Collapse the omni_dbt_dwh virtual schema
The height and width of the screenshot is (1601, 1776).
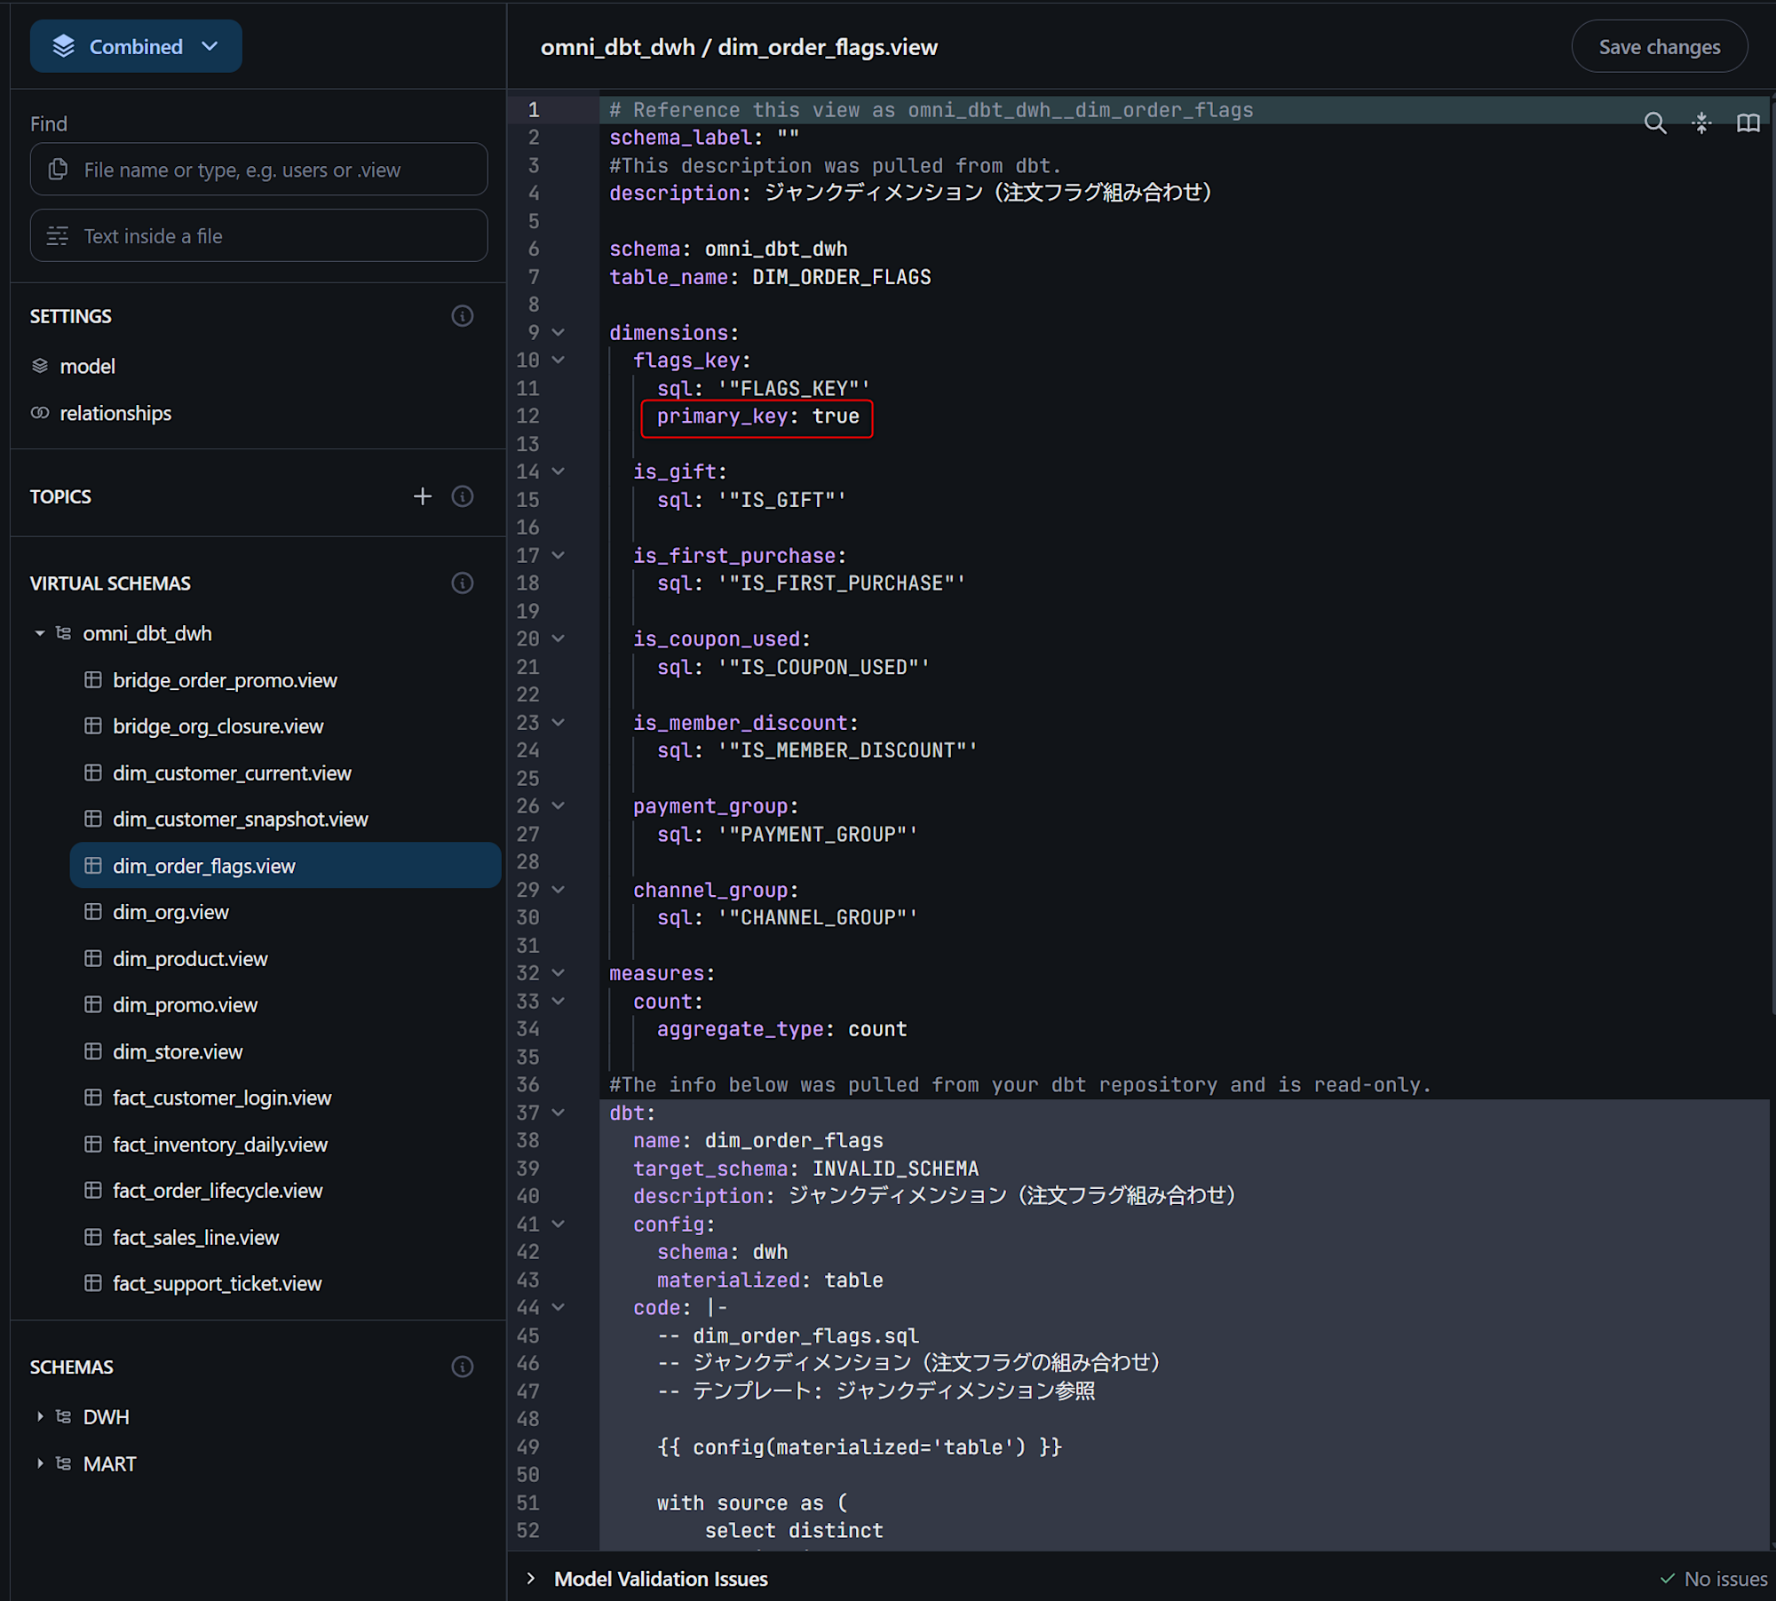pos(39,633)
